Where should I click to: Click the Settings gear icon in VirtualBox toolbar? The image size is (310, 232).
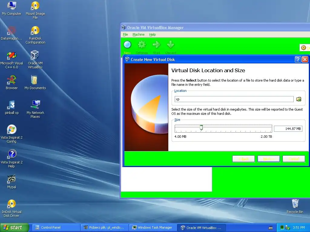142,45
